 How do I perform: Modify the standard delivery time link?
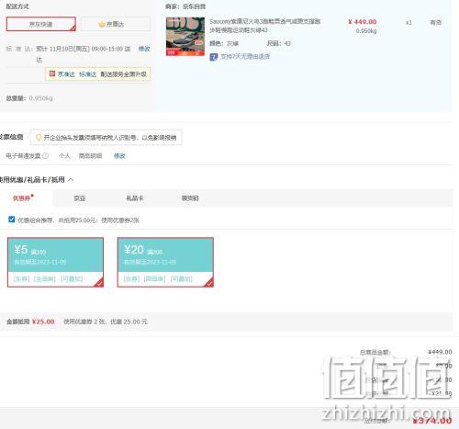pos(144,49)
